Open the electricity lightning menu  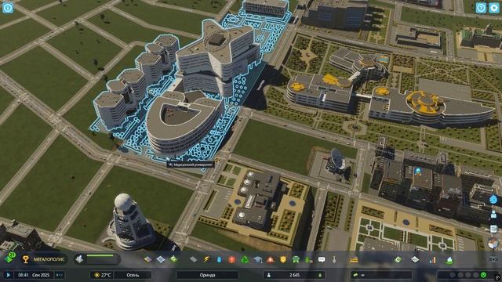point(206,259)
